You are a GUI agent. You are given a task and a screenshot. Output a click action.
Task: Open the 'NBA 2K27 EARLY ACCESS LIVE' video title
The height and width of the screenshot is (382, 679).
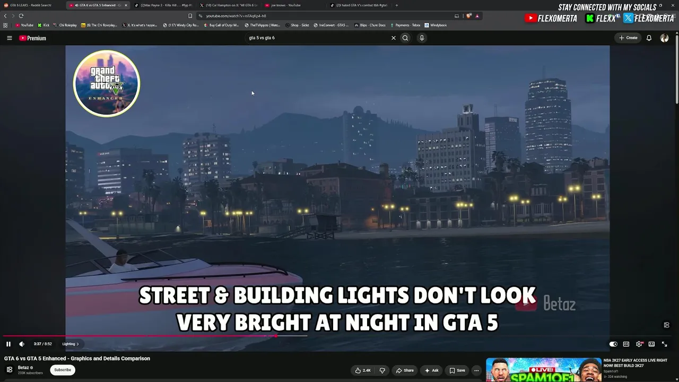(x=636, y=363)
